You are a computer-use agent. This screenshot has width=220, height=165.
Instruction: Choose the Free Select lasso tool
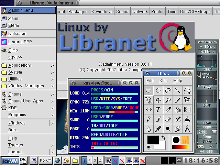coord(168,91)
